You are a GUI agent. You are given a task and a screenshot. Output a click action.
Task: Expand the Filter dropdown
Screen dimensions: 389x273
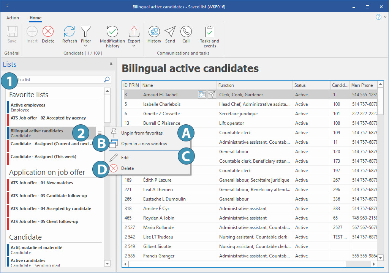[86, 46]
